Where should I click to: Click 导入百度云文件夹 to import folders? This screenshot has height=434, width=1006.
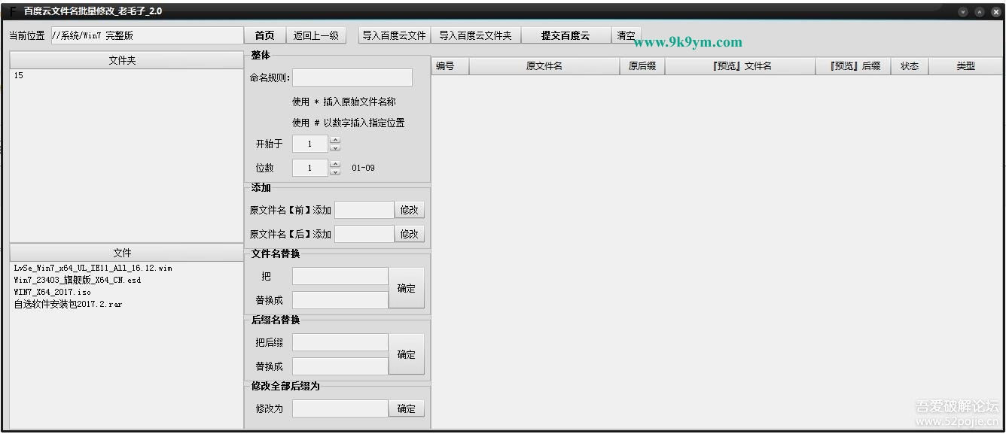pyautogui.click(x=475, y=35)
